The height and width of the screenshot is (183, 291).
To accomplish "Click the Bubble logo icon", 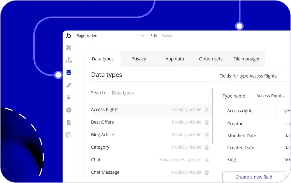I will coord(69,36).
